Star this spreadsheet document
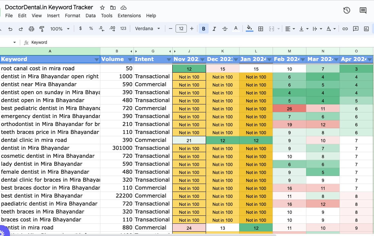 pyautogui.click(x=102, y=7)
